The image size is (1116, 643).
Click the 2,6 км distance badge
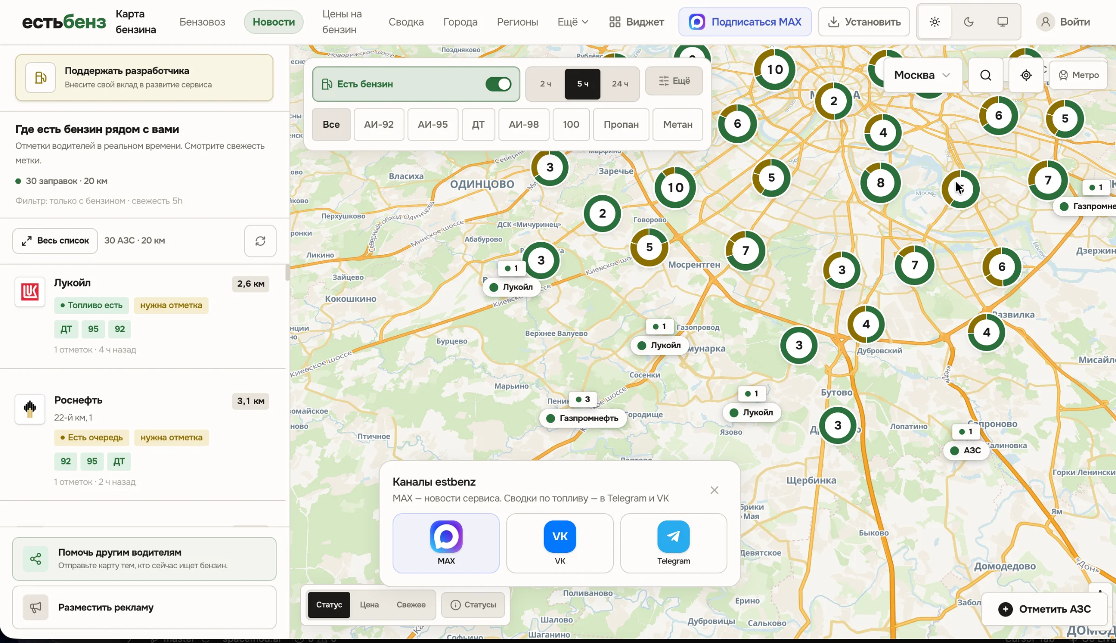pyautogui.click(x=251, y=284)
